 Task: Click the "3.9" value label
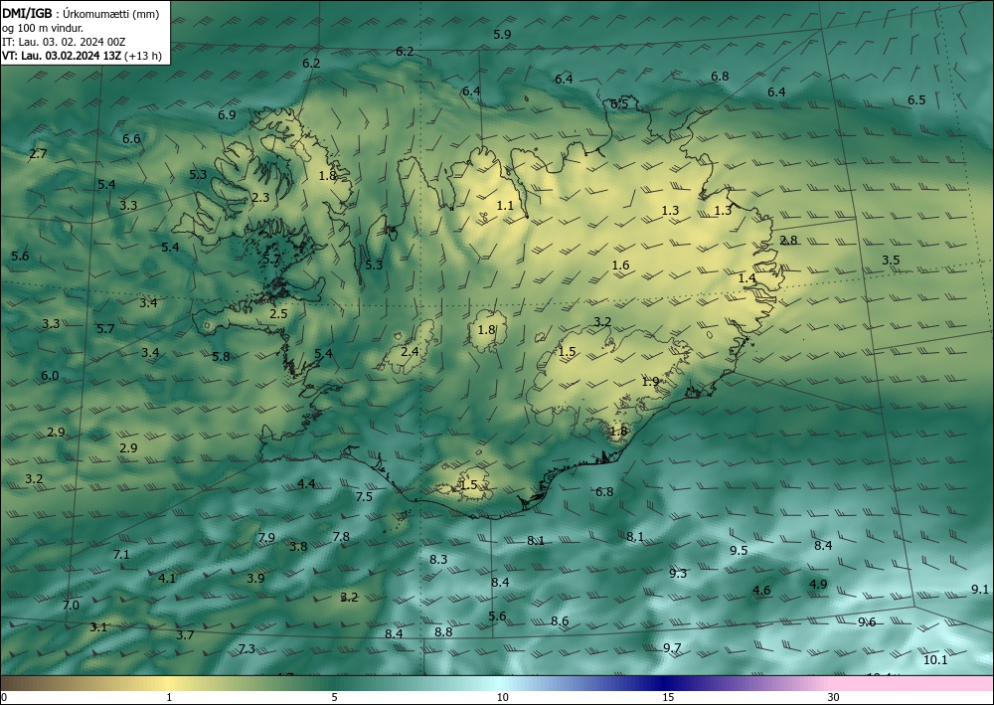255,578
